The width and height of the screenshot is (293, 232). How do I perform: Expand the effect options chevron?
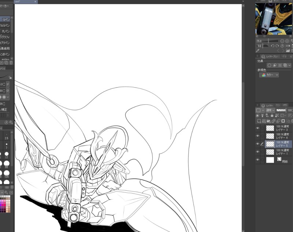coord(289,65)
